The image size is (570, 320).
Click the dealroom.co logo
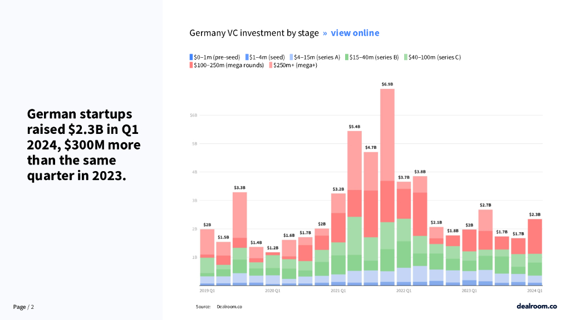(537, 306)
